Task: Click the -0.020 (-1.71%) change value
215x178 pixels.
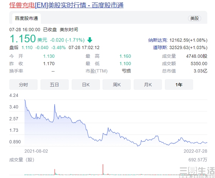Action: point(67,40)
